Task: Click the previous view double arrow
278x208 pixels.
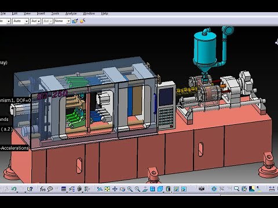Action: click(222, 189)
